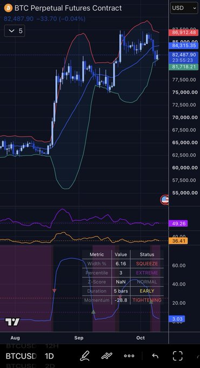This screenshot has width=200, height=368.
Task: Tap the Aug label on time axis
Action: tap(15, 338)
